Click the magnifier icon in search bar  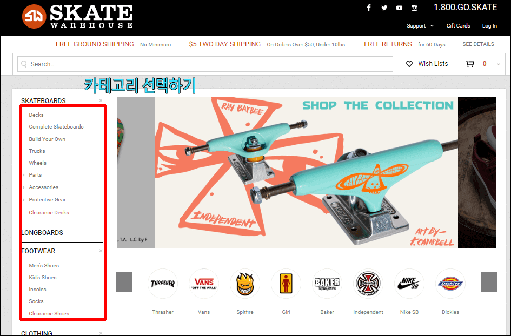[x=24, y=64]
